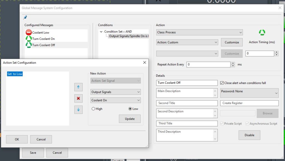Select the red Coolant Low message icon
Screen dimensions: 285x161
(28, 32)
